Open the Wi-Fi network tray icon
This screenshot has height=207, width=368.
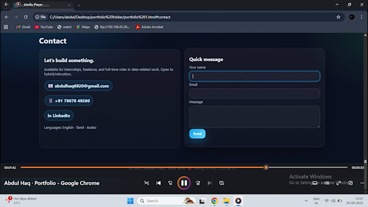click(x=326, y=200)
